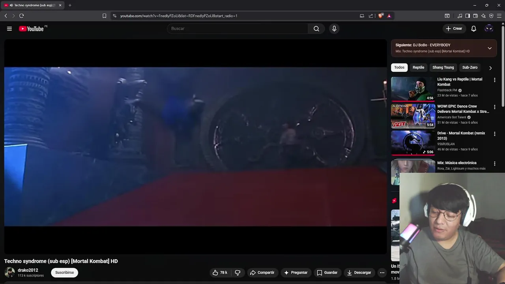Open Brave Shields lion icon

coord(380,16)
